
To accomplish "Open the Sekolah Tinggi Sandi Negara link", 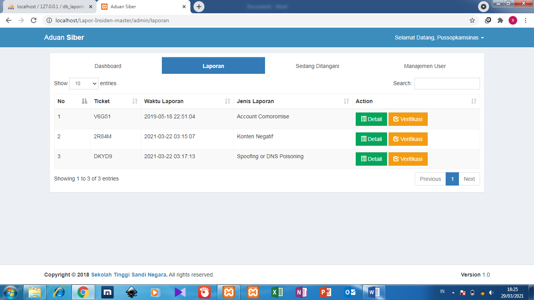I will [x=129, y=275].
